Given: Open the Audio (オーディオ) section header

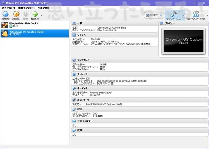Looking at the screenshot, I should 139,88.
